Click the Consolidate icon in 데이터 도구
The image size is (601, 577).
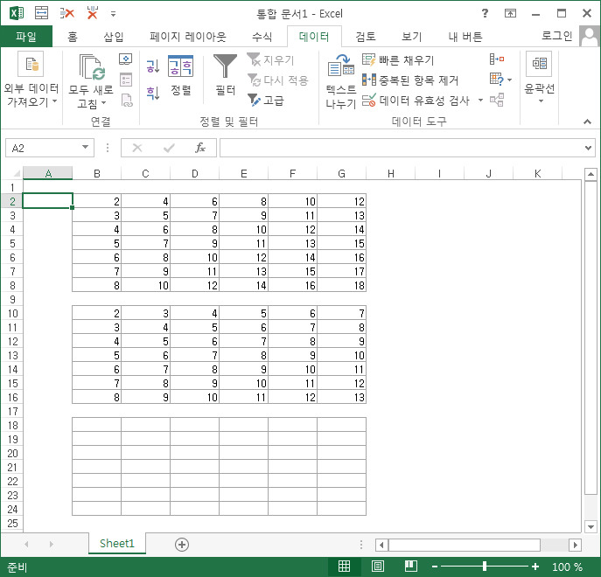pyautogui.click(x=497, y=59)
